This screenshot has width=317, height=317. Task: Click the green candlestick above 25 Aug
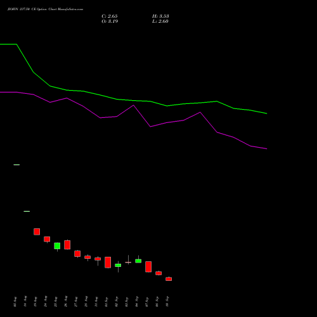(57, 246)
